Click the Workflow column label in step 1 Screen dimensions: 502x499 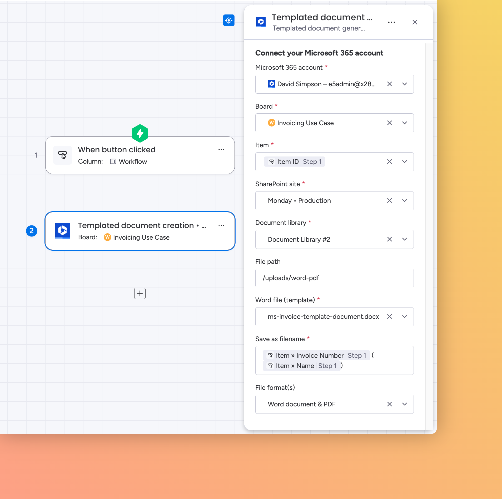click(x=128, y=162)
